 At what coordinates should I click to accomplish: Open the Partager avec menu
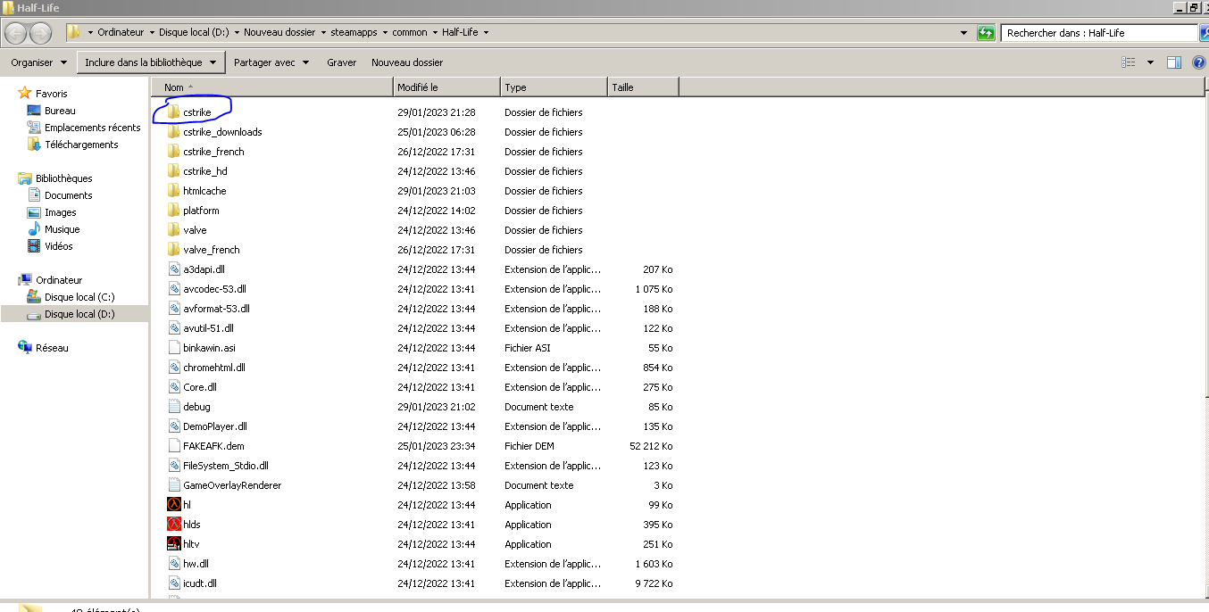coord(271,62)
